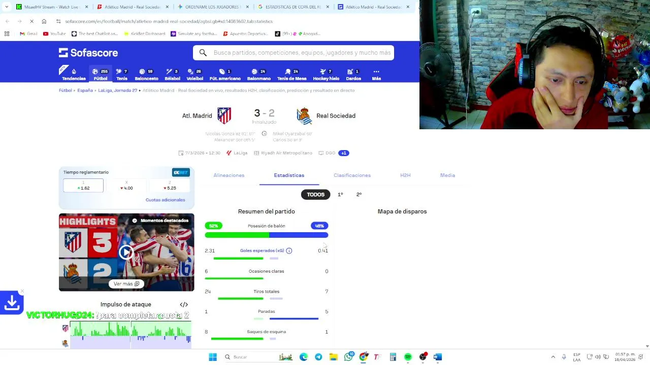Open the Media tab
The image size is (650, 365).
447,175
